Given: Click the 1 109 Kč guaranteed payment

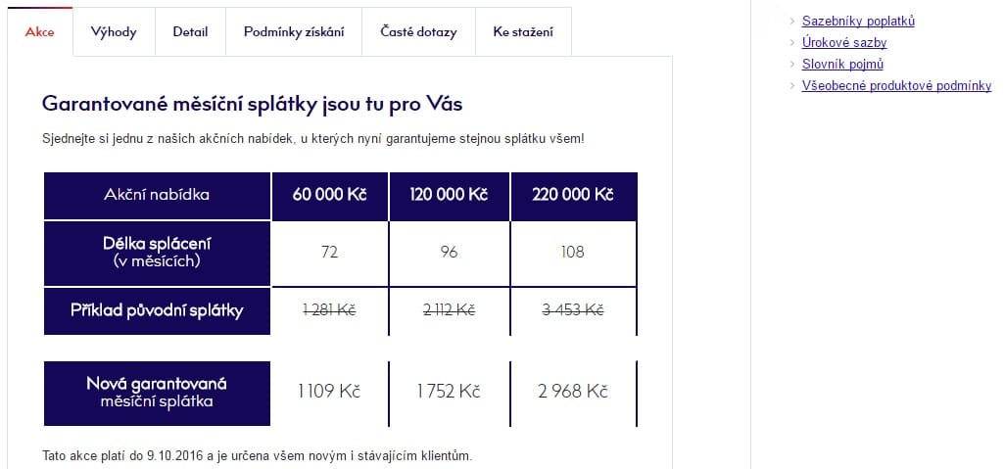Looking at the screenshot, I should click(x=329, y=391).
